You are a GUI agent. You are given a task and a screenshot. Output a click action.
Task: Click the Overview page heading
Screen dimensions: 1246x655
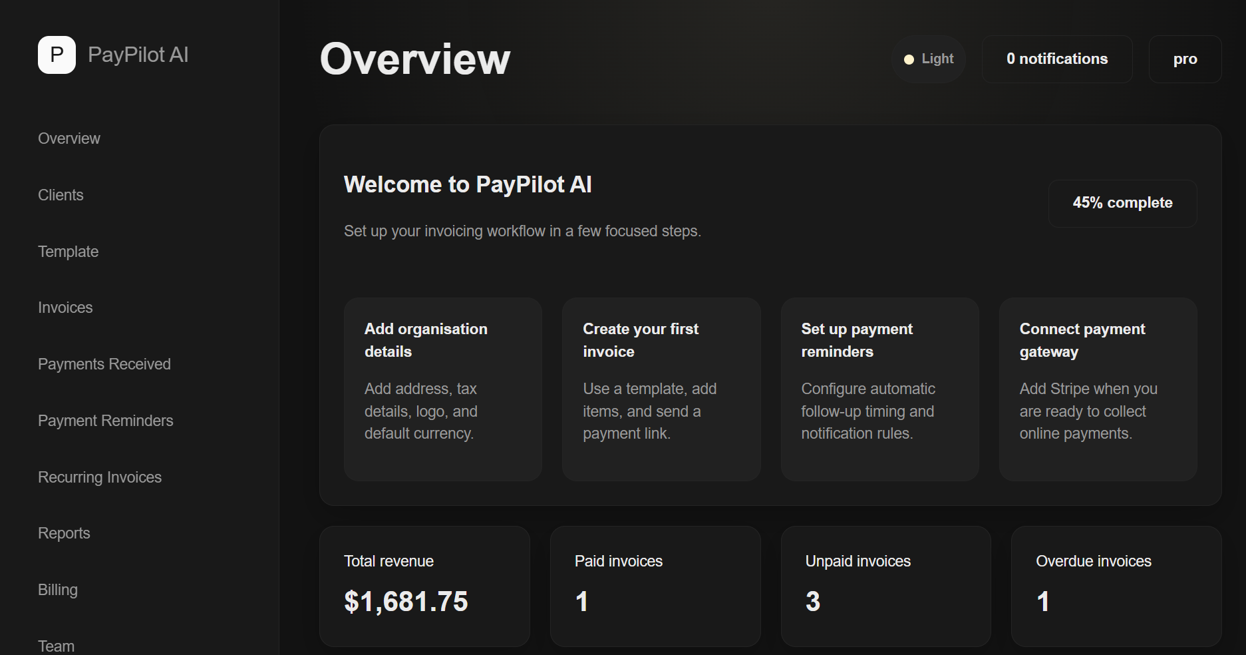(x=415, y=59)
